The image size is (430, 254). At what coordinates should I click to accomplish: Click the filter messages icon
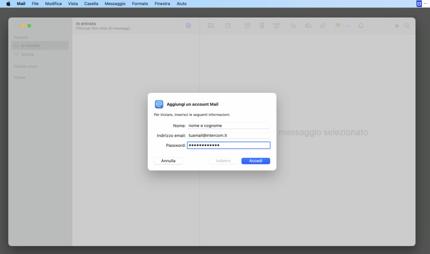click(x=188, y=26)
